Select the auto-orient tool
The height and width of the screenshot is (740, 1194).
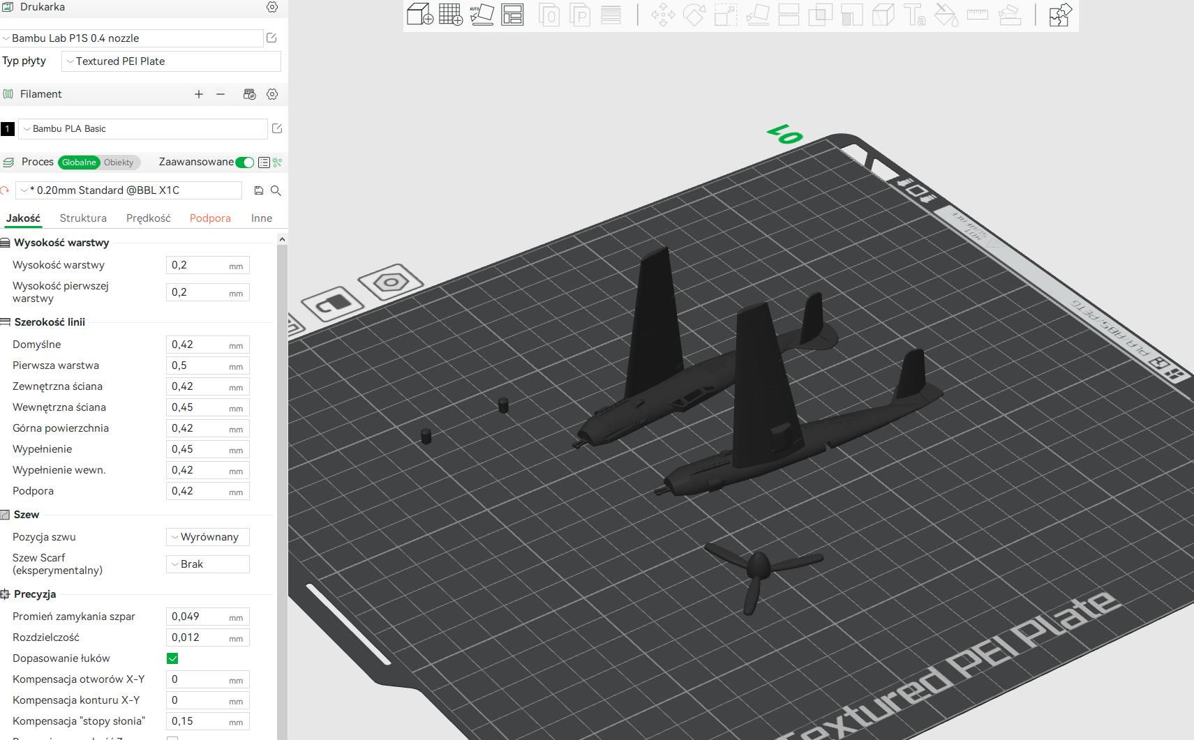(482, 14)
